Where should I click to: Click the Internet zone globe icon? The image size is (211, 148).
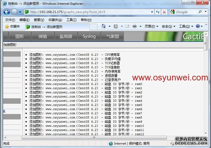click(x=111, y=144)
